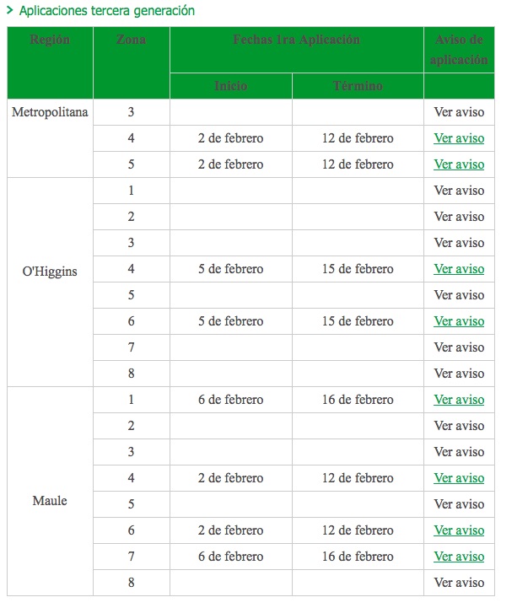Open Ver aviso link for Metropolitana zona 5

point(459,164)
